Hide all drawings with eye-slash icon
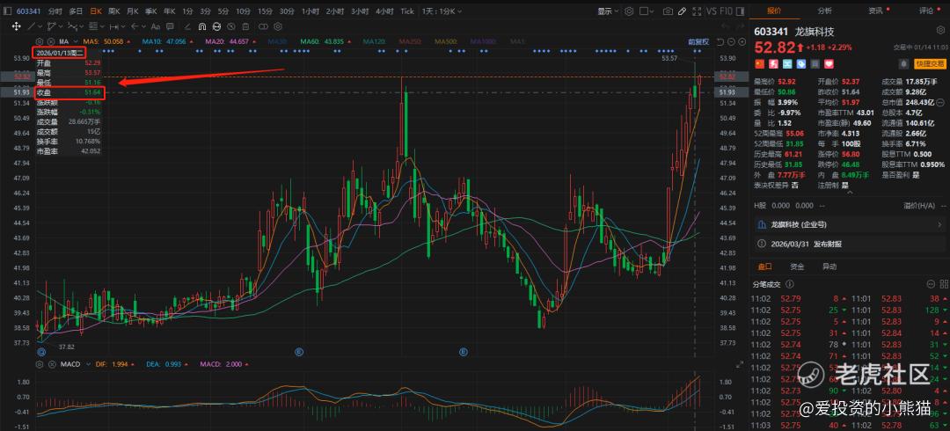This screenshot has width=950, height=431. [x=230, y=26]
